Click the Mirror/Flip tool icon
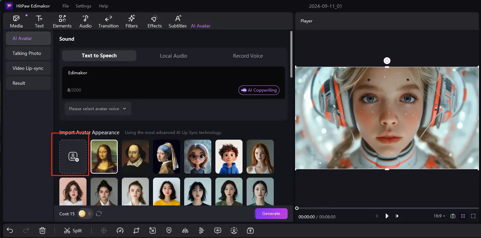 tap(185, 231)
